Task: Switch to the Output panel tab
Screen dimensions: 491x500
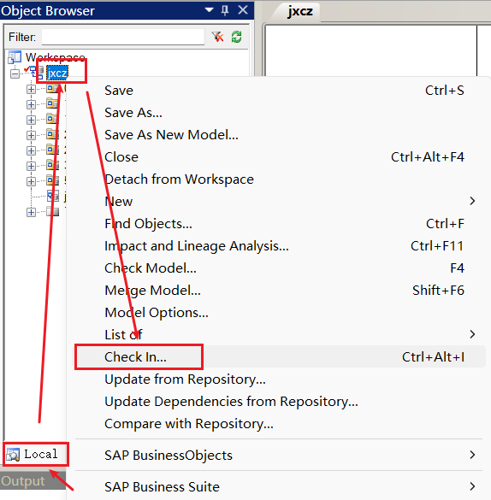Action: coord(23,481)
